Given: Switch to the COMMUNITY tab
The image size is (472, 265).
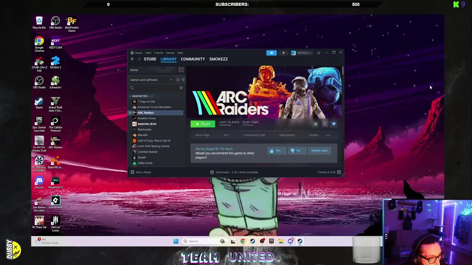Looking at the screenshot, I should 193,59.
